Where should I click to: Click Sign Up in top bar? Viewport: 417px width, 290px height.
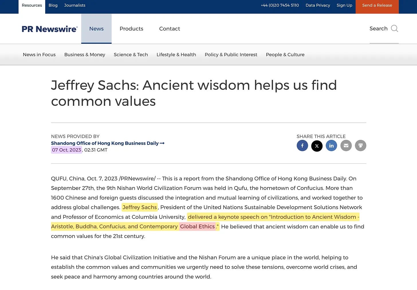click(x=344, y=5)
